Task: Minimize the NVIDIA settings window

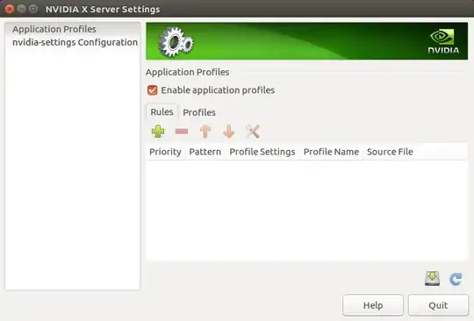Action: click(x=21, y=9)
